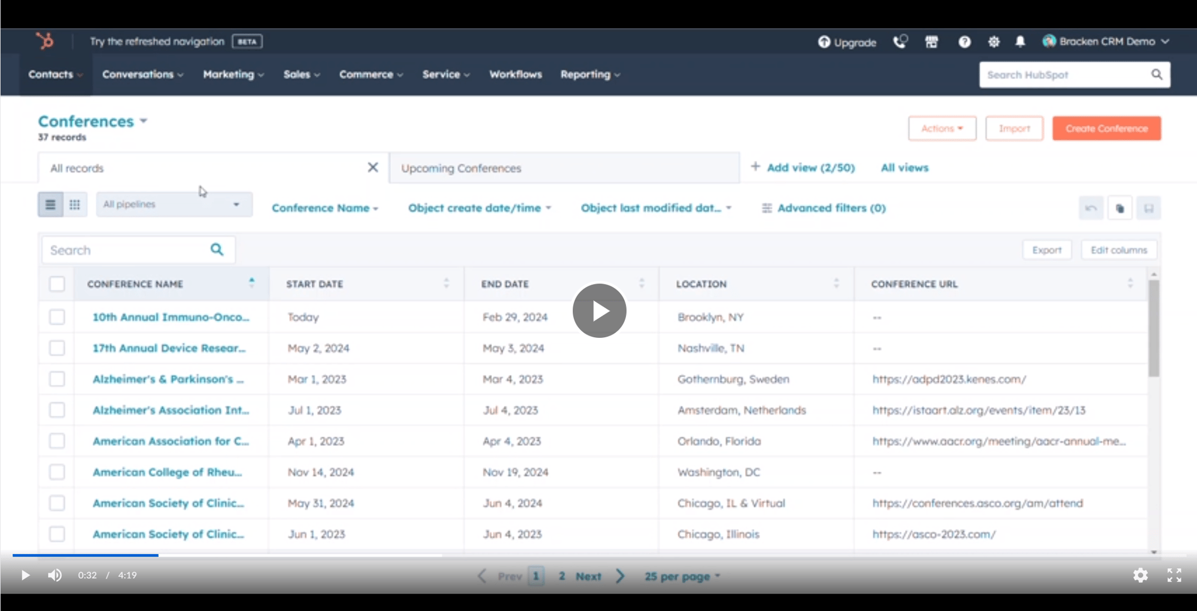The image size is (1197, 611).
Task: Sort by Start Date column arrows
Action: click(x=446, y=283)
